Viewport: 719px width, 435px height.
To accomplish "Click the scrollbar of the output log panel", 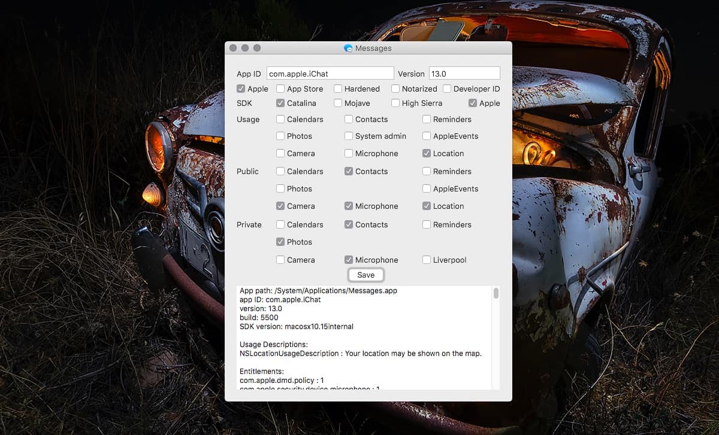I will (496, 293).
